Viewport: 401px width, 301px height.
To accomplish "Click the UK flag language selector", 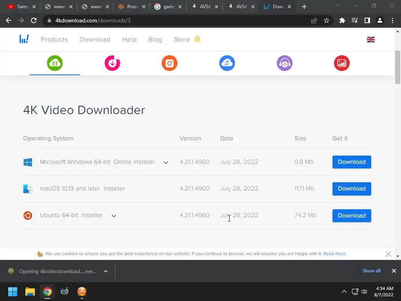I will (370, 40).
